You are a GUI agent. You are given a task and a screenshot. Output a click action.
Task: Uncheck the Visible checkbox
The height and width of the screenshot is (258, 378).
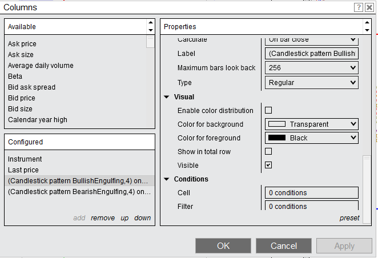pos(268,165)
